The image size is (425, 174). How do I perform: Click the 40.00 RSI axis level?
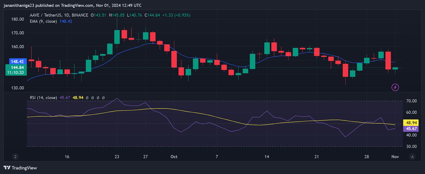411,135
